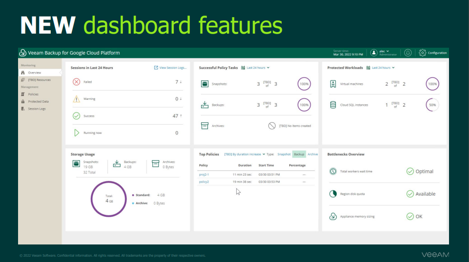Image resolution: width=469 pixels, height=262 pixels.
Task: Click the Success count 47
Action: [175, 116]
